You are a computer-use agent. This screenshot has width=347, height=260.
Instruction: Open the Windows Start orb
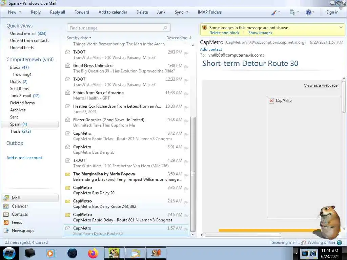pyautogui.click(x=9, y=253)
